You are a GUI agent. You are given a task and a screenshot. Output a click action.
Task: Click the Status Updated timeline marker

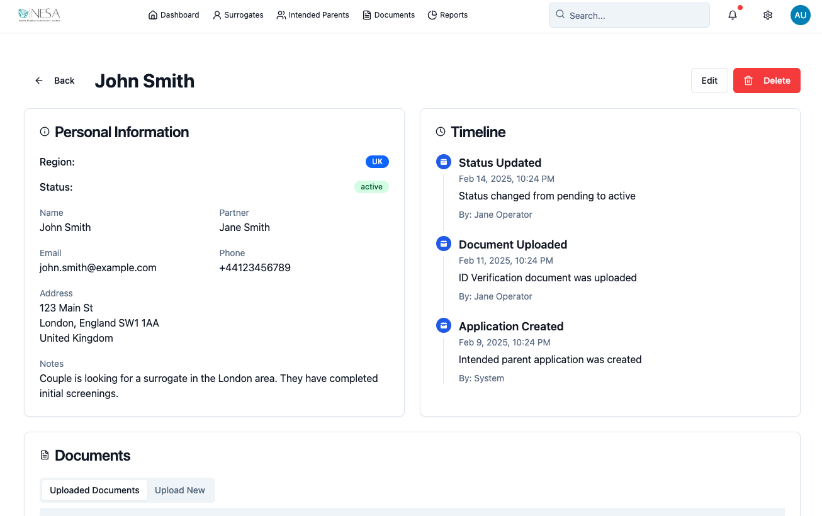tap(444, 162)
